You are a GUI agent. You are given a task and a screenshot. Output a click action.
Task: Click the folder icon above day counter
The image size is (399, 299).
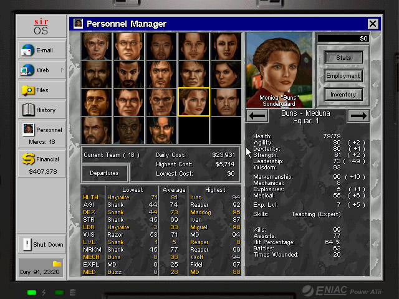click(57, 263)
